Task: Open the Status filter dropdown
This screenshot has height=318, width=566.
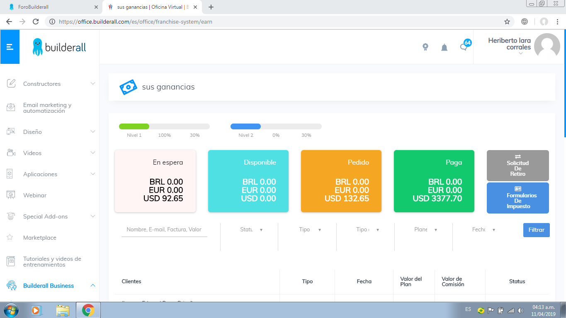Action: pyautogui.click(x=251, y=230)
